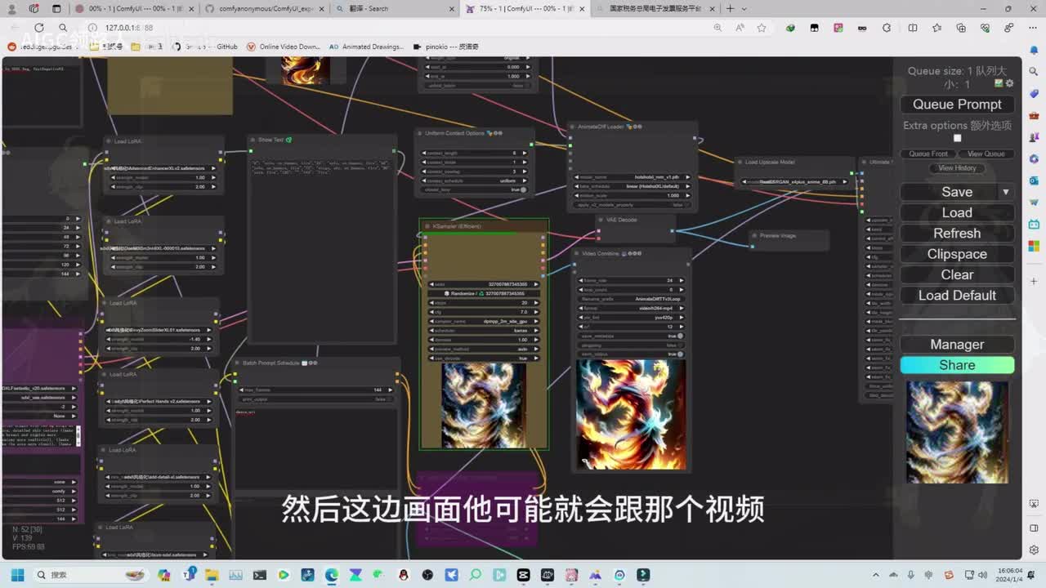Click the browser refresh icon
This screenshot has height=588, width=1046.
point(38,28)
